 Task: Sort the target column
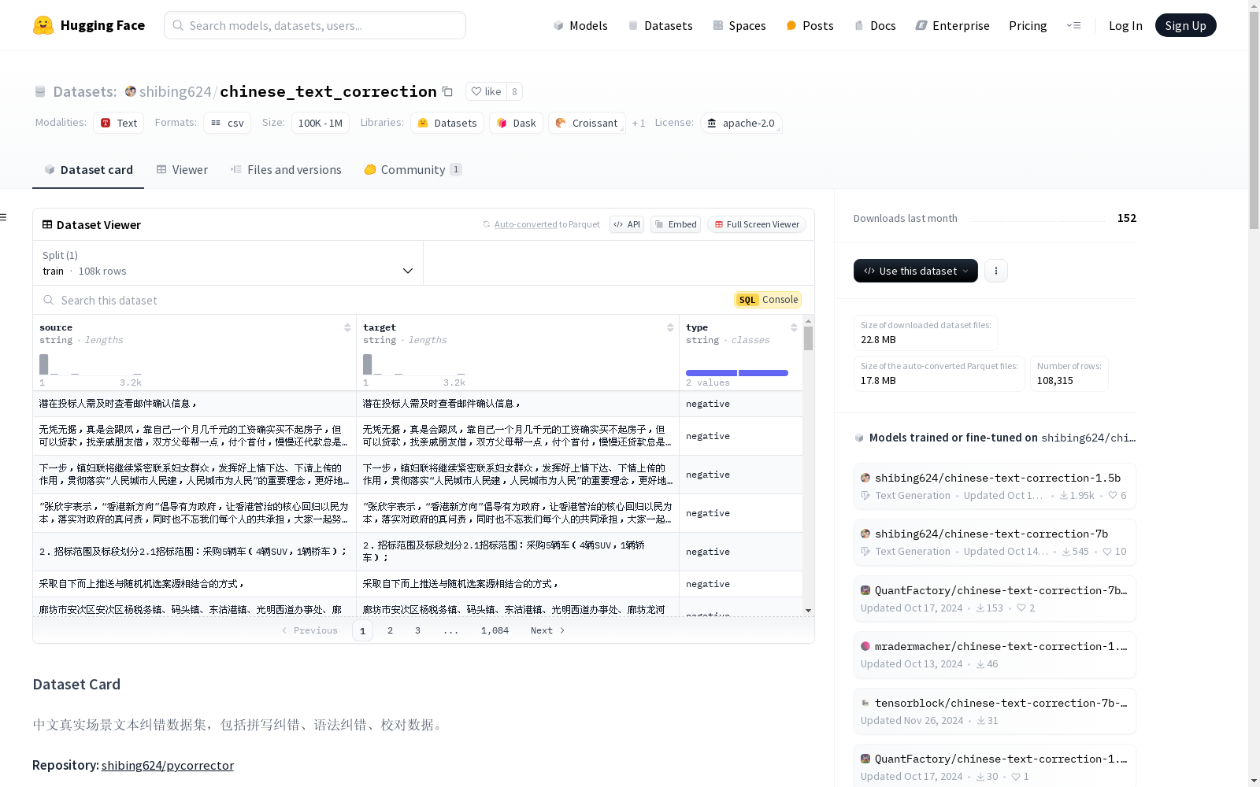tap(670, 327)
